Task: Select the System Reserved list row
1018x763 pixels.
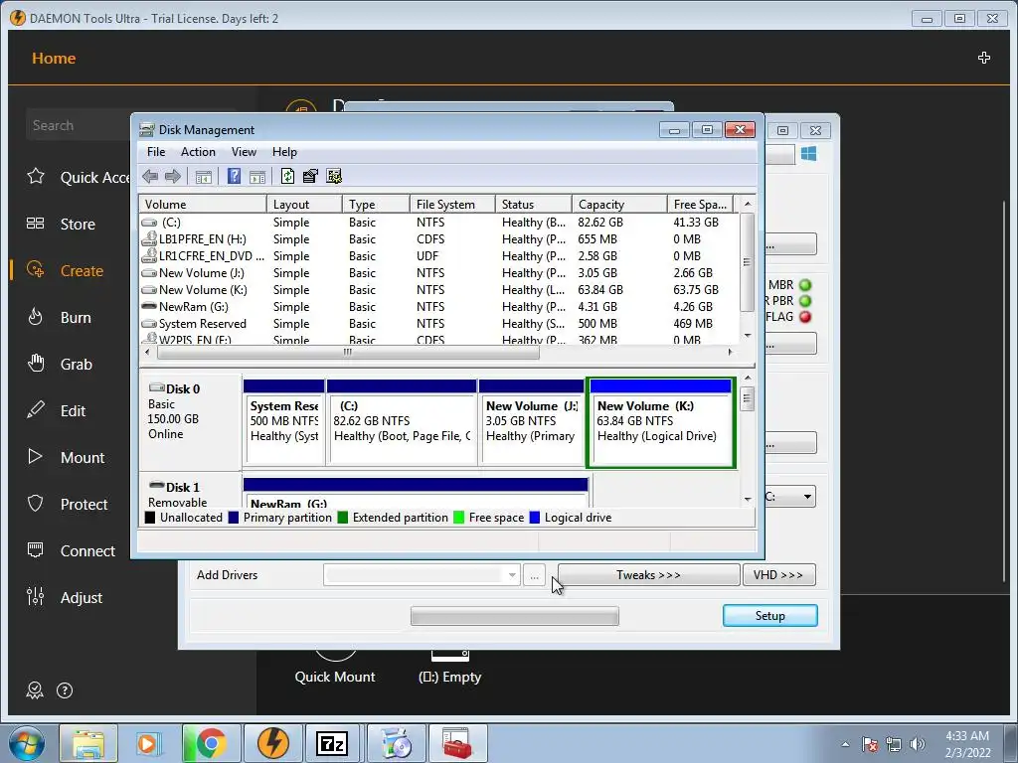Action: point(438,323)
